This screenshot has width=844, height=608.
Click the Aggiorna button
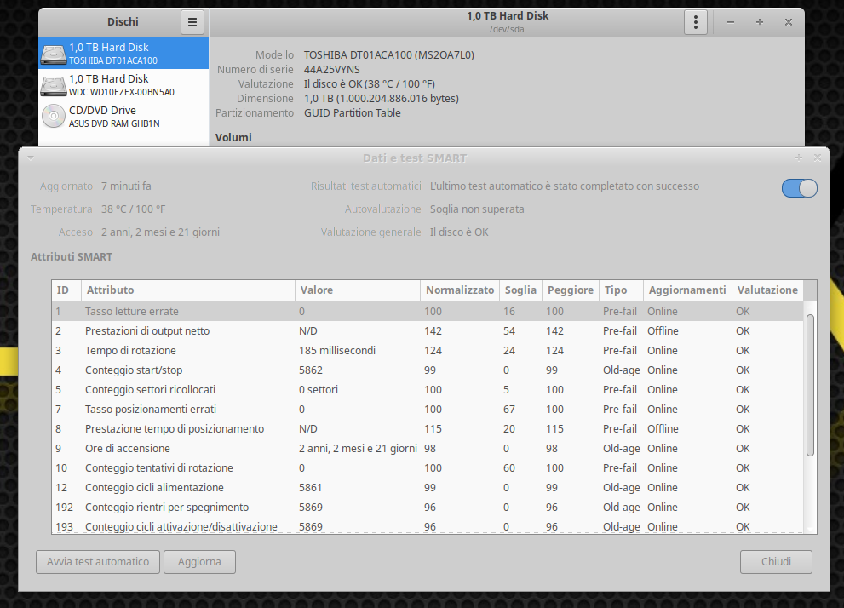(199, 562)
